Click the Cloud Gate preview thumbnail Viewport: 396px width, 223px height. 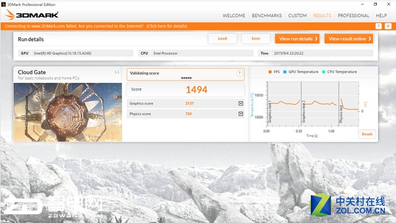coord(68,112)
